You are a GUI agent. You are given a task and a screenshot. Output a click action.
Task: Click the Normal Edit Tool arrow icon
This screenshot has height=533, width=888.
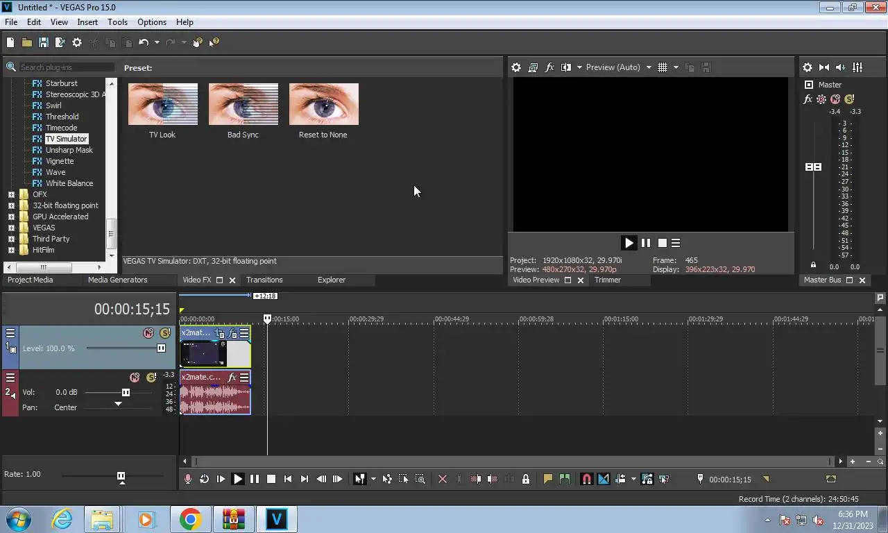359,479
